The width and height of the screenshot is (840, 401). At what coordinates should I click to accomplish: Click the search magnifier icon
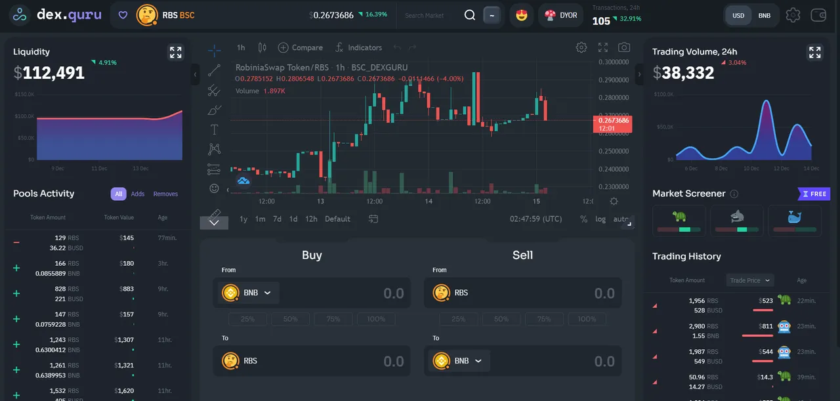coord(470,15)
